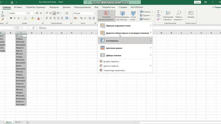Open the Цветовые шкалы submenu
This screenshot has width=221, height=124.
125,48
